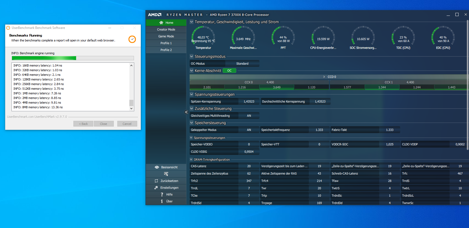
Task: Toggle Gekoppelter Modus AN value
Action: click(249, 130)
